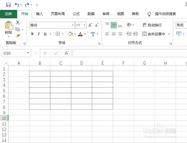The image size is (187, 143).
Task: Open the undo history dropdown arrow
Action: [x=21, y=5]
